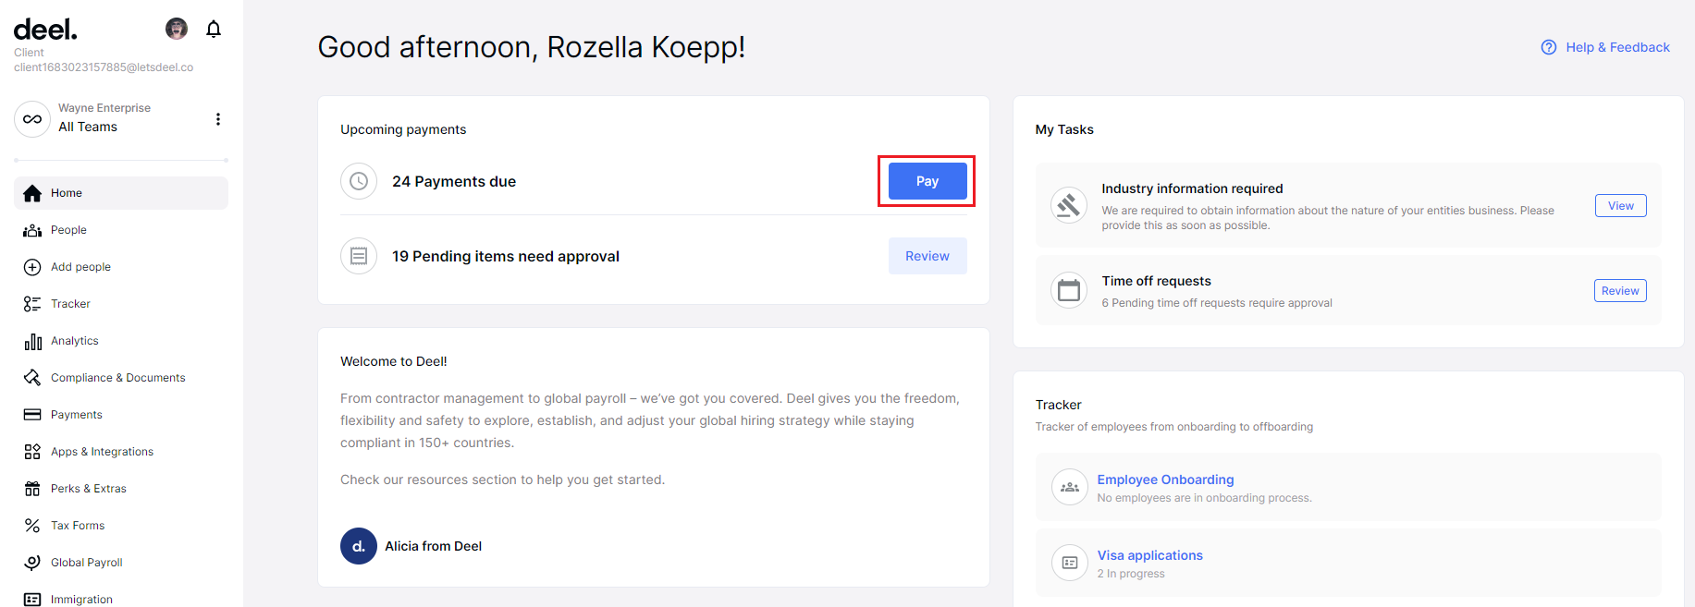This screenshot has width=1695, height=607.
Task: Click the Wayne Enterprise infinity logo
Action: [32, 119]
